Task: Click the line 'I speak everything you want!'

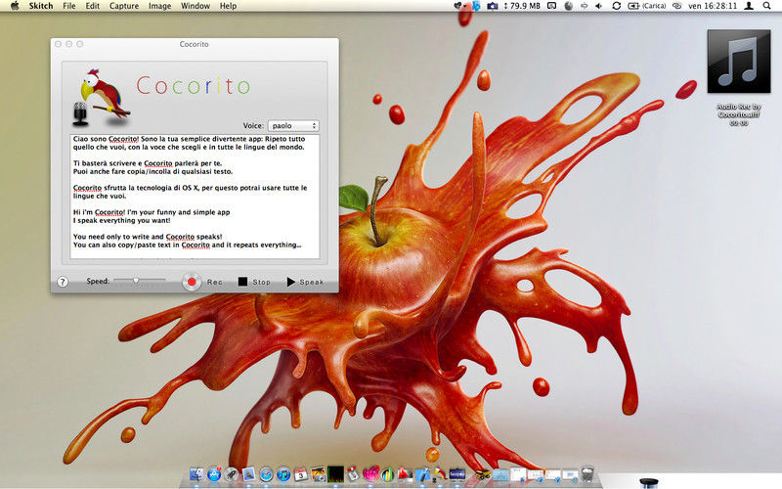Action: click(x=121, y=220)
